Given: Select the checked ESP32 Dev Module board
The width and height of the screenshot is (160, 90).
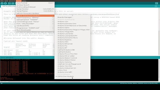Looking at the screenshot, I should 72,76.
